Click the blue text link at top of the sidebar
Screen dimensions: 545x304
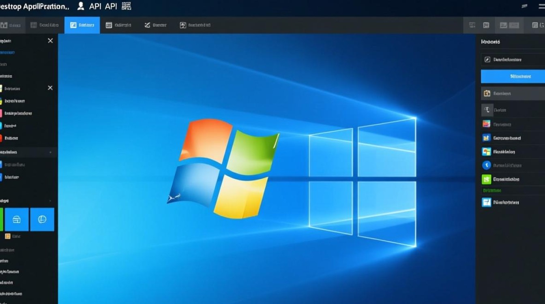[x=6, y=52]
